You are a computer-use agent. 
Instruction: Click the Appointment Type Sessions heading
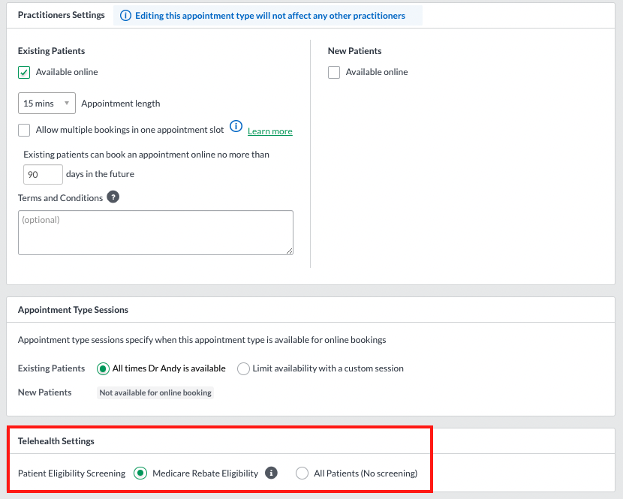point(73,309)
